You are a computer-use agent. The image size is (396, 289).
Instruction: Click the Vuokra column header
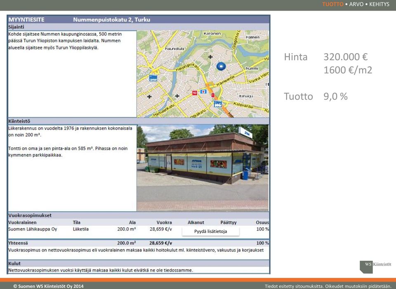tap(164, 222)
